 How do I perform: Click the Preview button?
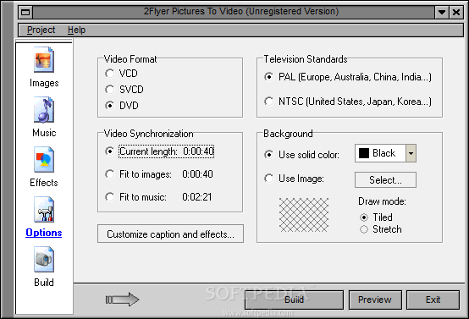tap(375, 300)
